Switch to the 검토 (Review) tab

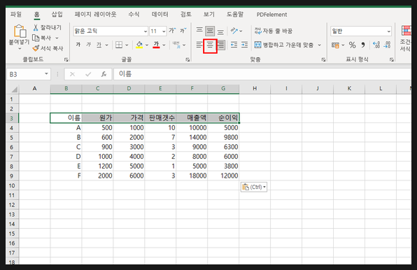186,14
